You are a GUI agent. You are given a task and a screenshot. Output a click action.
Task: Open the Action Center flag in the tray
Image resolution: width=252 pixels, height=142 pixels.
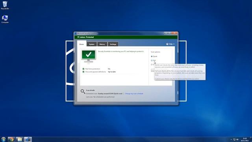[x=234, y=139]
